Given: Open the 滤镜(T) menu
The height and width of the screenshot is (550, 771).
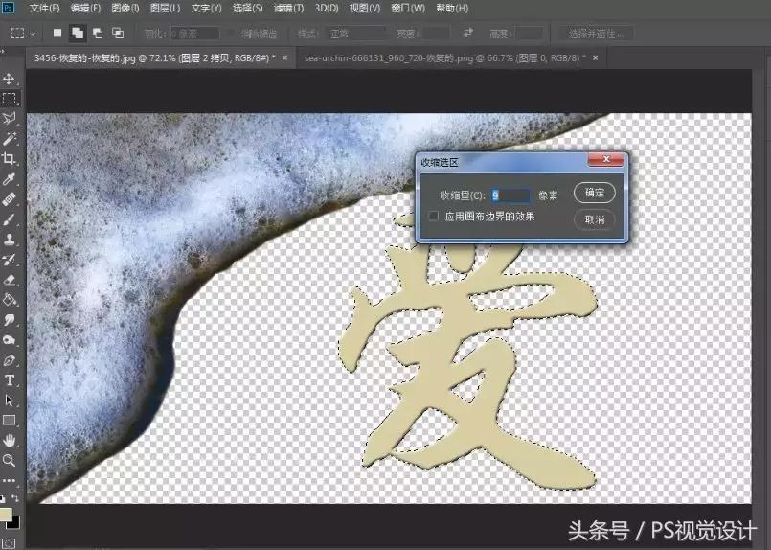Looking at the screenshot, I should point(288,8).
